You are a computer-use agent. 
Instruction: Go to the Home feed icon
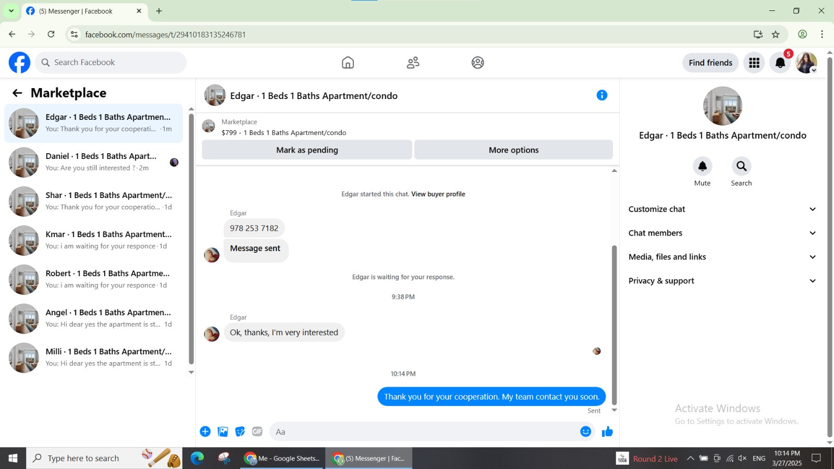[x=348, y=63]
